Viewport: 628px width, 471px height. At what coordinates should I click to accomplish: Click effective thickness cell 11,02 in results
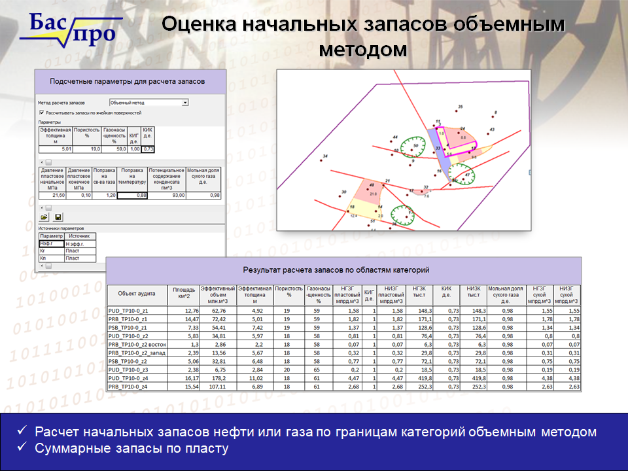pos(255,378)
